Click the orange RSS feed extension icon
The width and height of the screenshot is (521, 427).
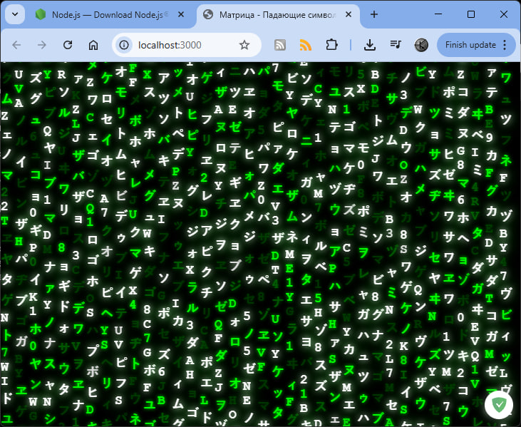(306, 45)
